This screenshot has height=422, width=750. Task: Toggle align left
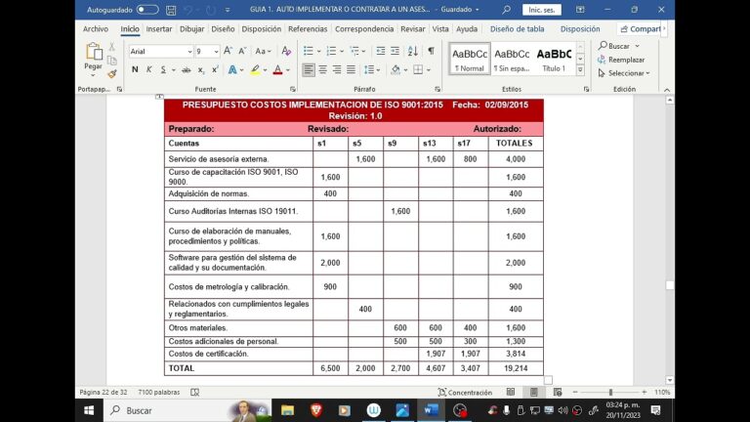(309, 70)
